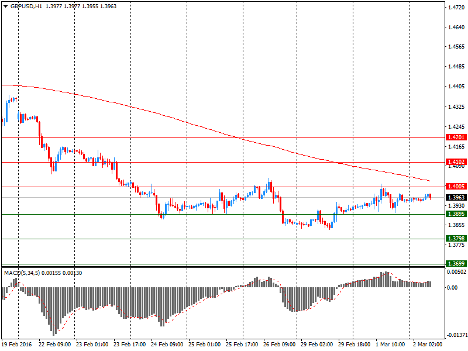Click the MACD scale value 0.00502
468x351 pixels.
pos(456,272)
